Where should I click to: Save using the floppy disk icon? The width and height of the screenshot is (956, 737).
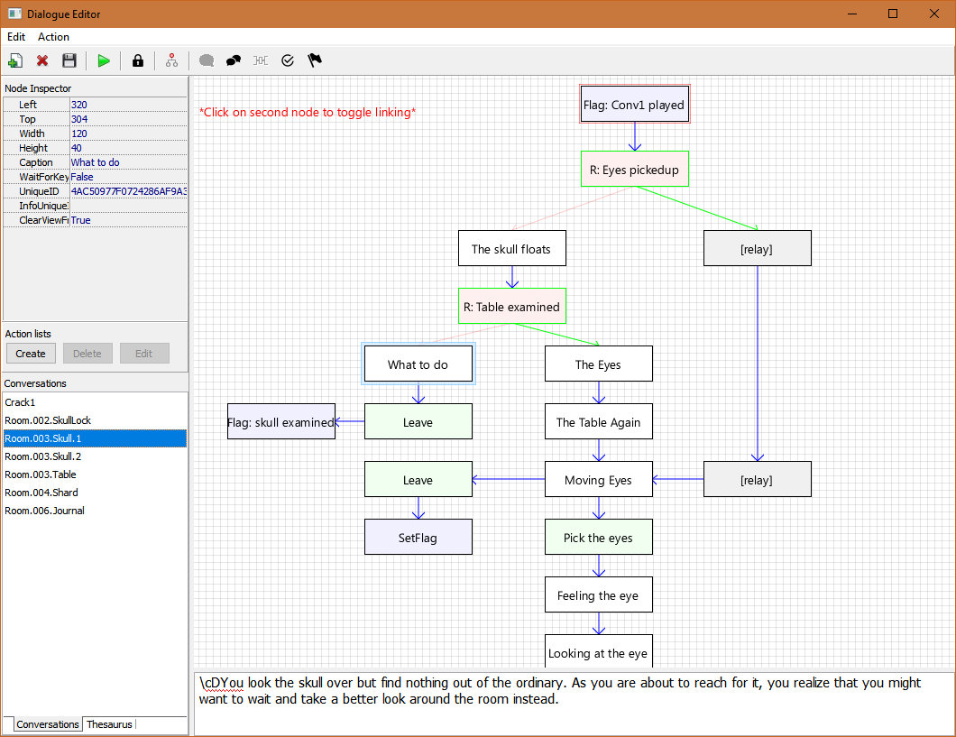(69, 60)
